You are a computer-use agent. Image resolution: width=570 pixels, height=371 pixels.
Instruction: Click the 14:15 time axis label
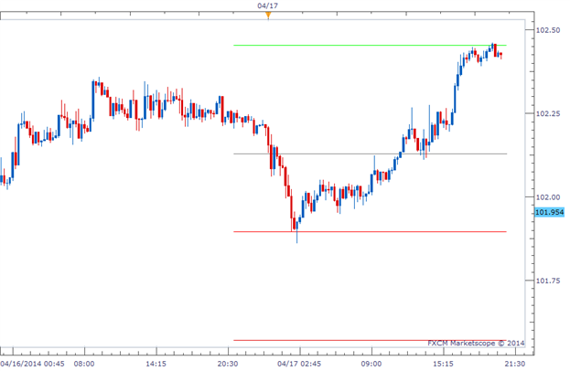(x=156, y=364)
